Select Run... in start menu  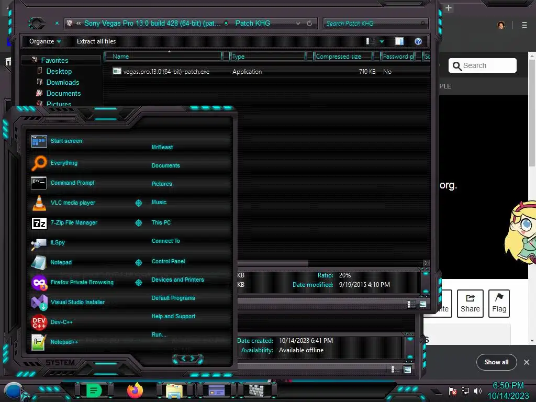click(159, 334)
